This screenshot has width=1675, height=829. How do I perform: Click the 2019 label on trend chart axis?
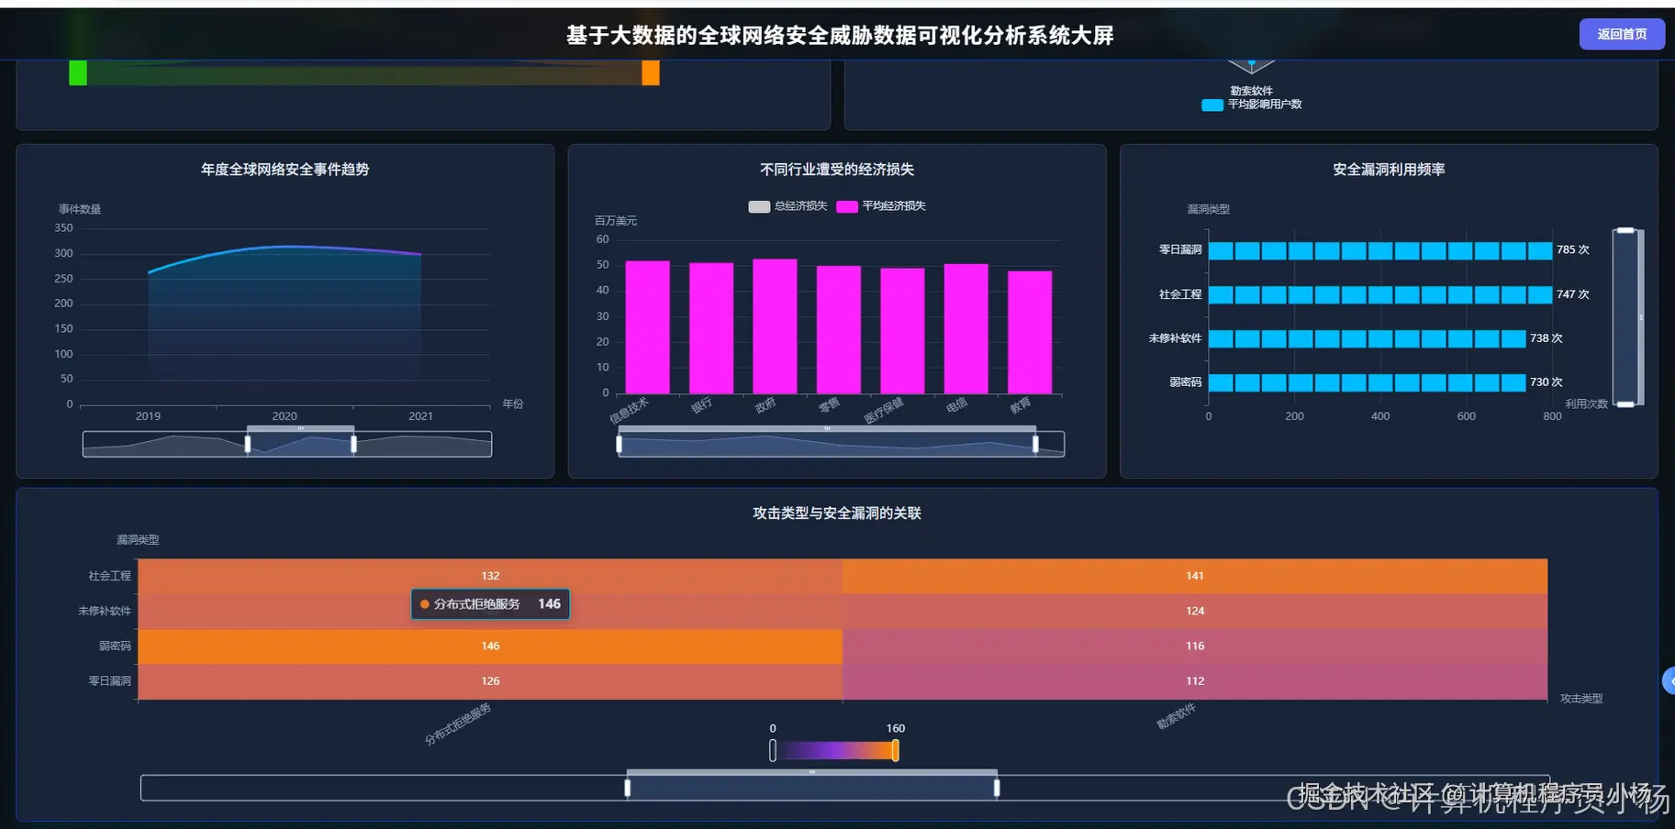[148, 416]
